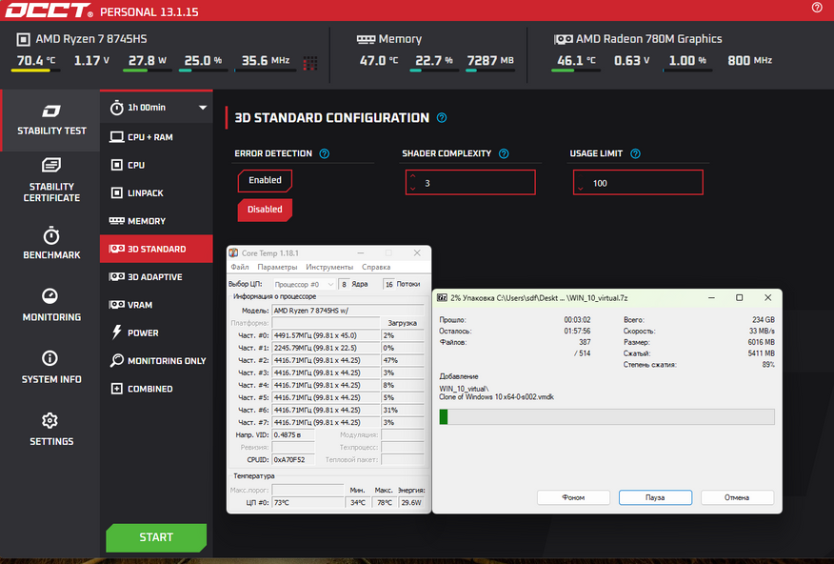Select the VRAM test
The image size is (834, 564).
click(x=156, y=304)
